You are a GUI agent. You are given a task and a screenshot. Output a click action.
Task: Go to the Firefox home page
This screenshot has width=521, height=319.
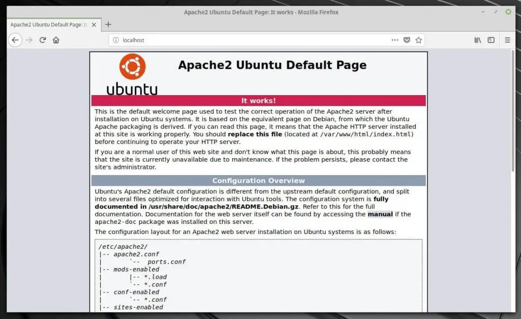pos(56,40)
